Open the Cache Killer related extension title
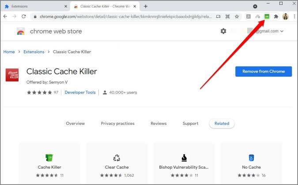 [49, 167]
